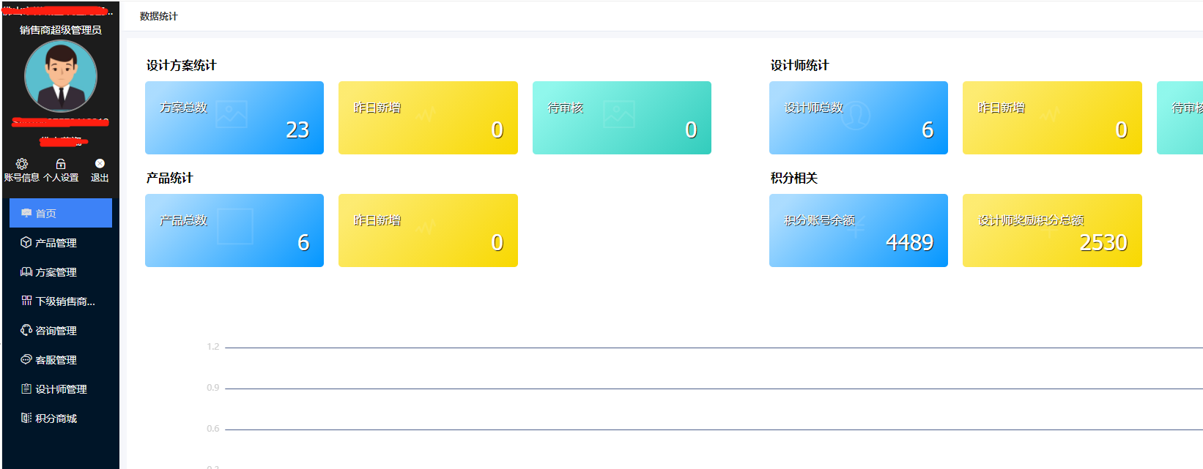Click the shop icon beside 积分商城
The image size is (1203, 469).
point(26,418)
